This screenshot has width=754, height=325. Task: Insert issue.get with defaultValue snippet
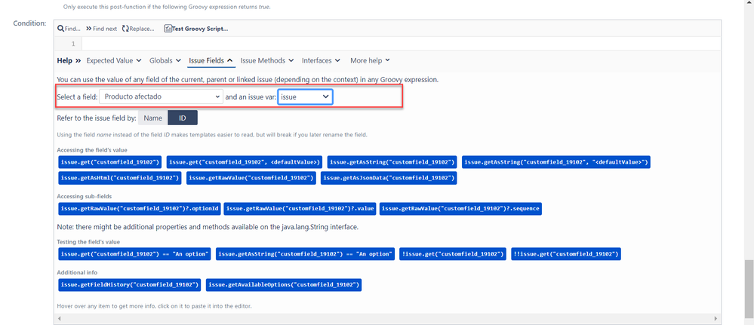pos(245,162)
